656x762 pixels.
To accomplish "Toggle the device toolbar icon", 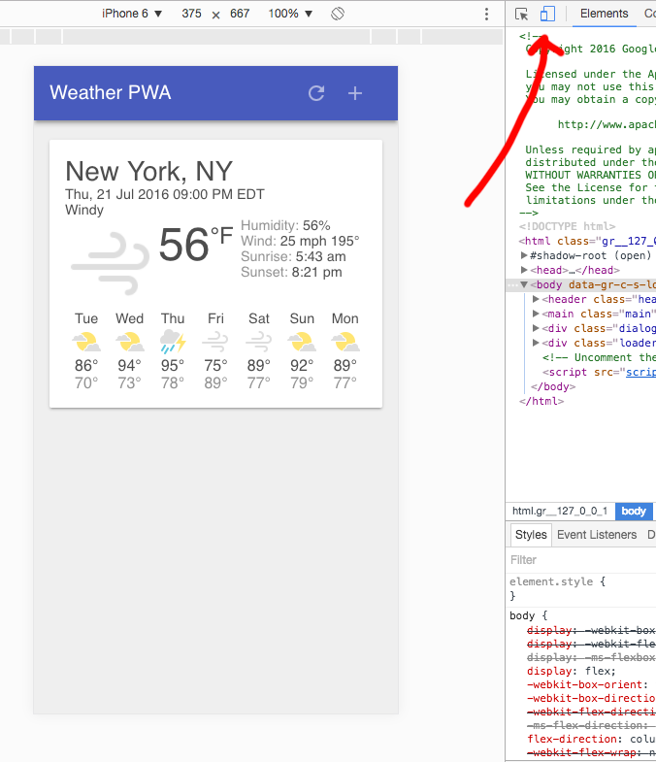I will point(547,15).
